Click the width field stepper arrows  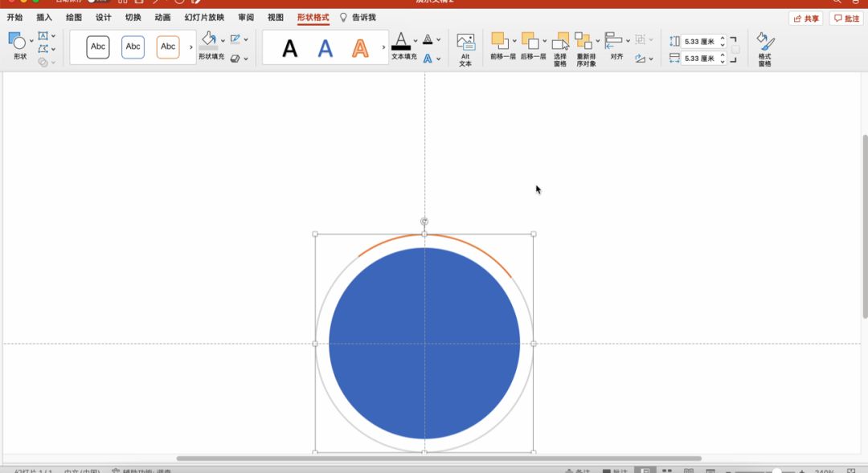[723, 58]
